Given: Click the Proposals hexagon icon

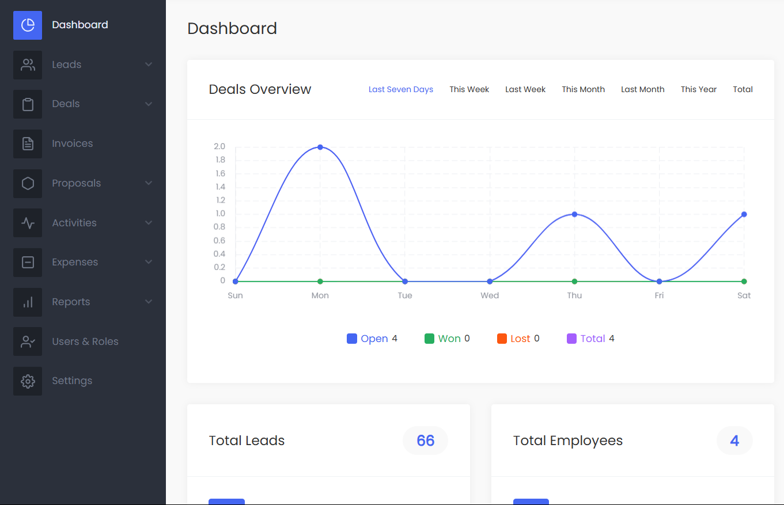Looking at the screenshot, I should (28, 184).
